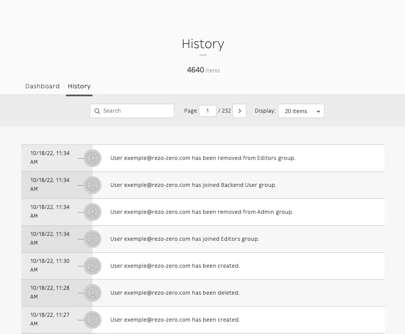405x334 pixels.
Task: Go to next page with arrow button
Action: 239,111
